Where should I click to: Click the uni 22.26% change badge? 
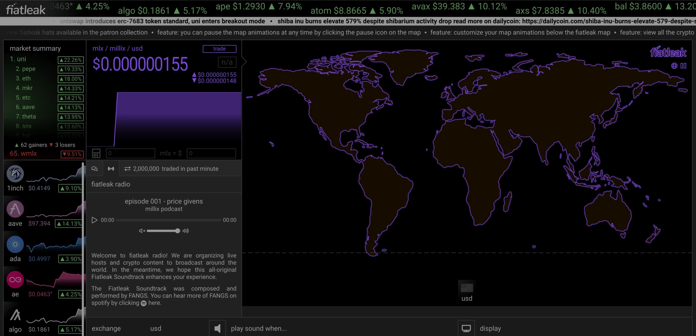pos(71,60)
